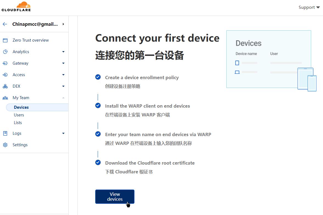Click the checkmark for device enrollment policy

[x=98, y=77]
